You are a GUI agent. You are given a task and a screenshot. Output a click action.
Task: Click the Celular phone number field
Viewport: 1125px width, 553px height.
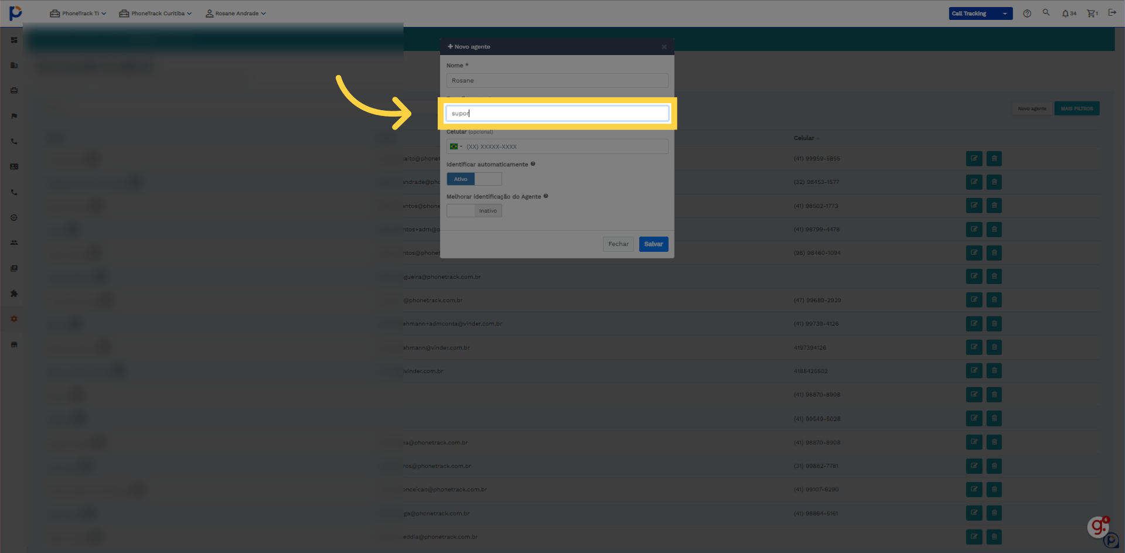pyautogui.click(x=565, y=146)
